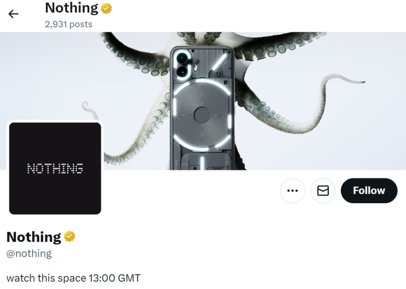Click the bold Nothing profile display name
Screen dimensions: 406x289
coord(33,237)
